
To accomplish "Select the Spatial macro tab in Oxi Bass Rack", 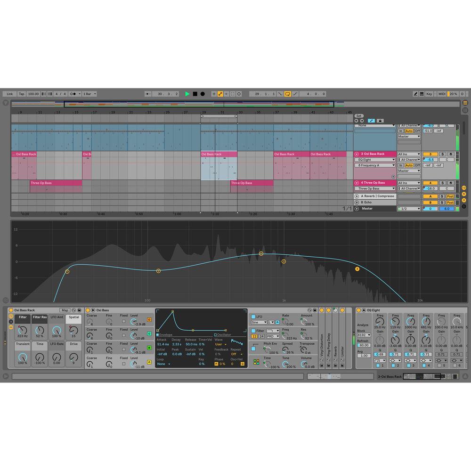I will [73, 317].
